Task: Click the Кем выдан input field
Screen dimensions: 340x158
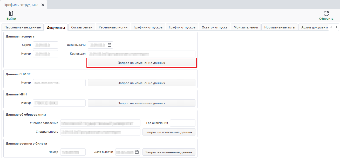Action: 141,54
